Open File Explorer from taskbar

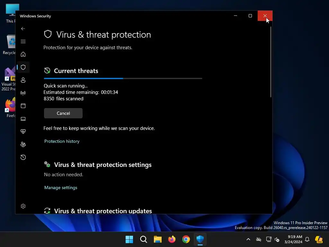pyautogui.click(x=157, y=239)
